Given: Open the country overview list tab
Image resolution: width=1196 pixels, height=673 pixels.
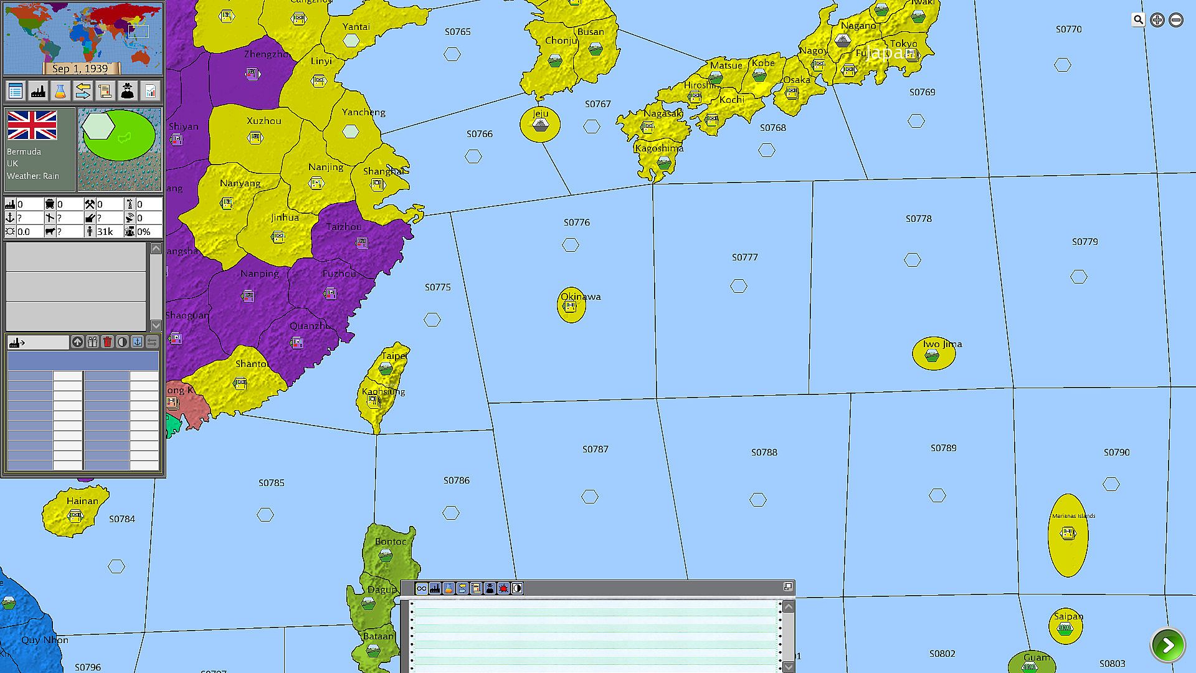Looking at the screenshot, I should pos(16,92).
